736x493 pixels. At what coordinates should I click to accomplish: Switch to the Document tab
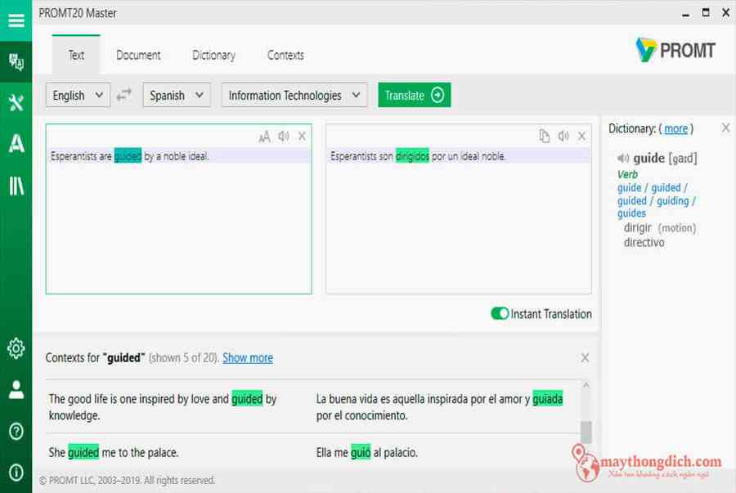click(x=138, y=56)
